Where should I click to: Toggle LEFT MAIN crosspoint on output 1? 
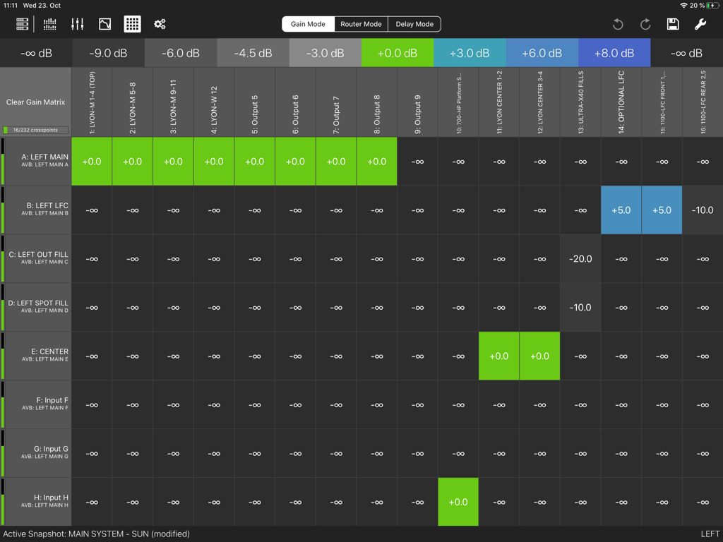click(x=91, y=161)
